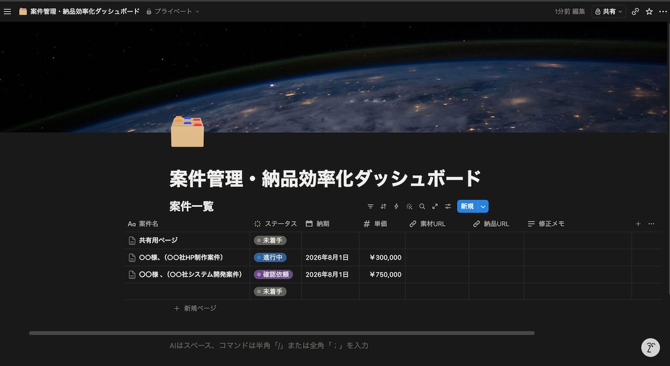Click the page icon beside 共有用ページ
The height and width of the screenshot is (366, 670).
pos(132,240)
